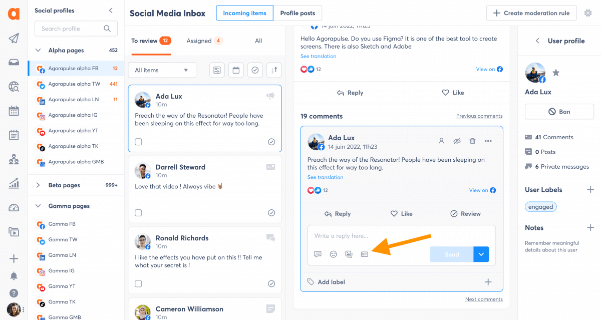Switch to the Profile posts tab
This screenshot has width=601, height=320.
[x=297, y=13]
